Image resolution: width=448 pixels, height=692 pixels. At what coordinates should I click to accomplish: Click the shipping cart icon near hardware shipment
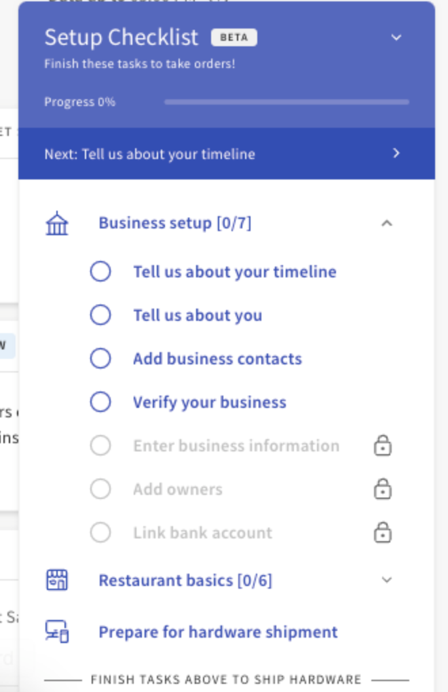tap(57, 632)
